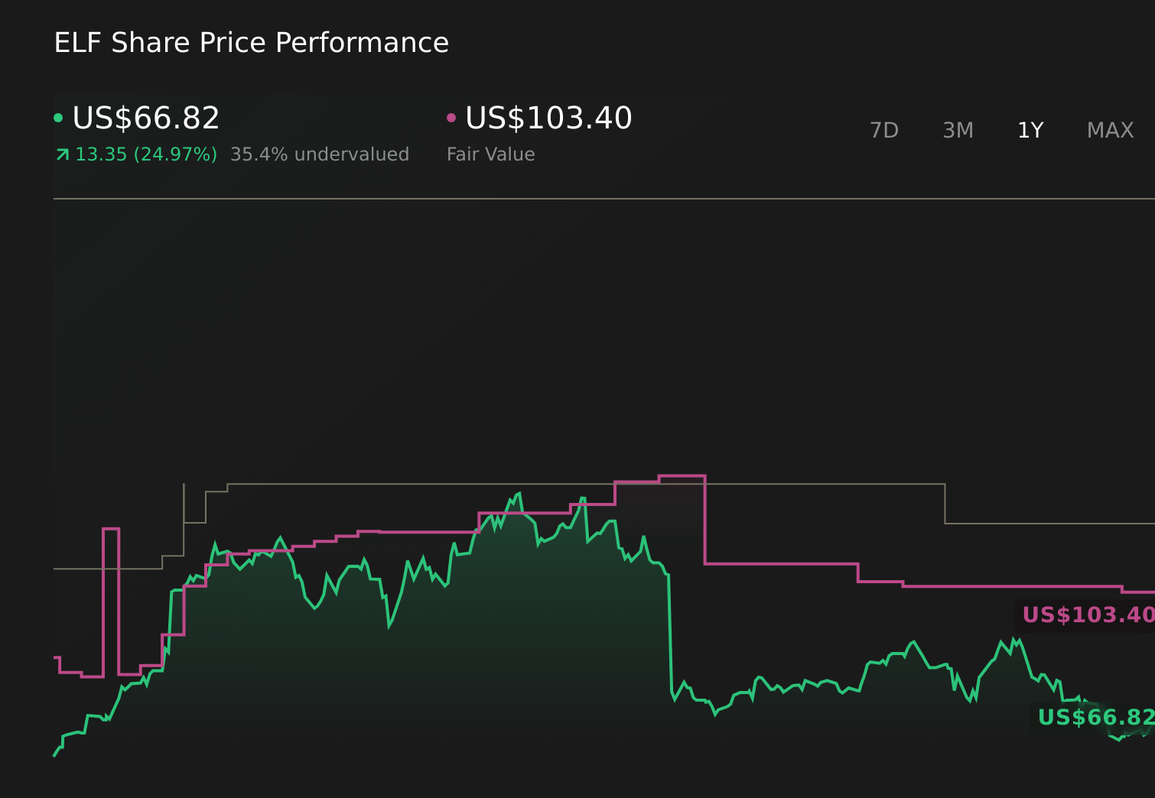
Task: Select the MAX time range
Action: click(1109, 130)
